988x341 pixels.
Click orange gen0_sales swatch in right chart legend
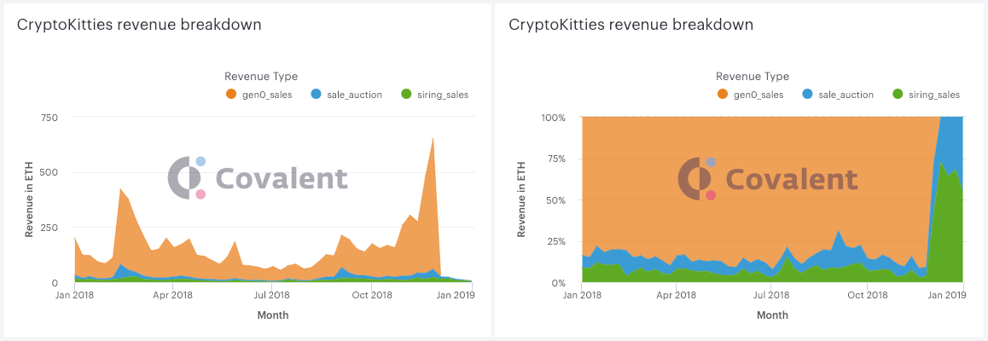pyautogui.click(x=722, y=95)
